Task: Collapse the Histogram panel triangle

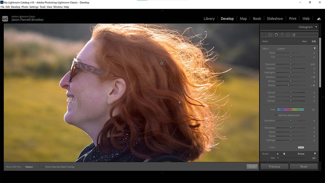Action: coord(316,27)
